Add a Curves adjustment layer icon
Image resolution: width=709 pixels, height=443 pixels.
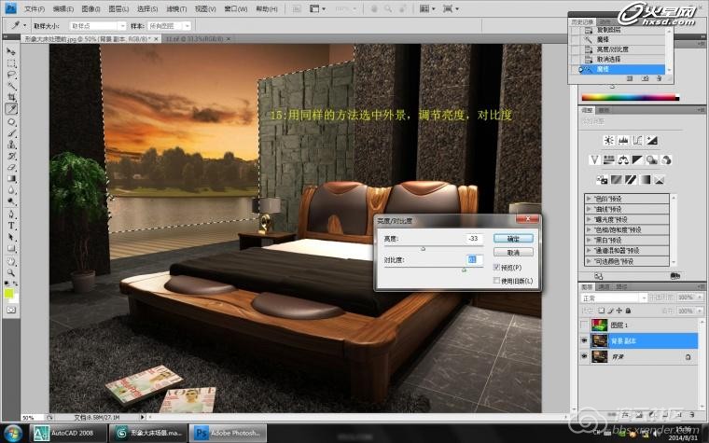(637, 140)
